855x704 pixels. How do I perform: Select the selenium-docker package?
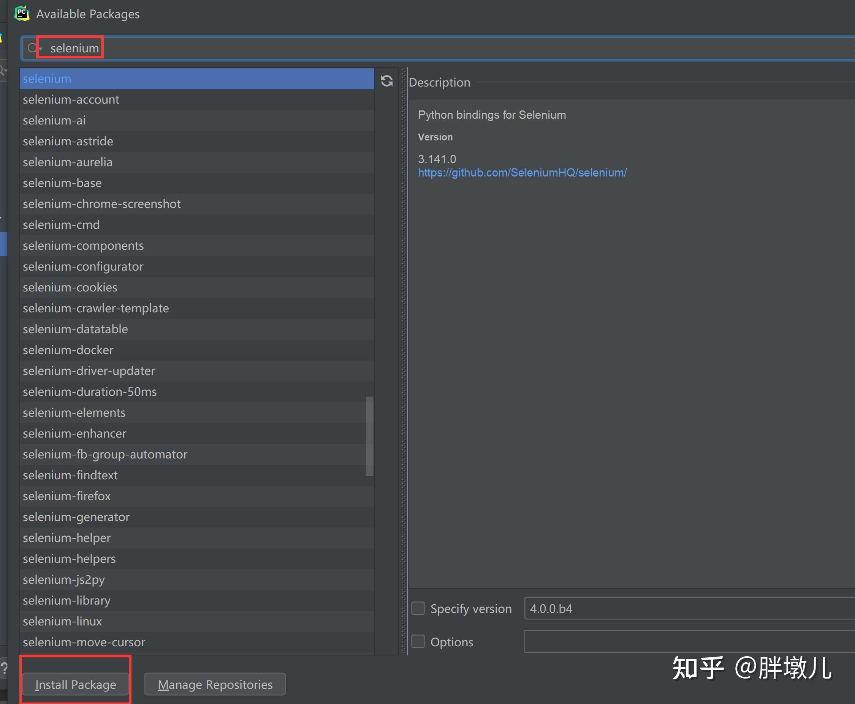pyautogui.click(x=68, y=350)
